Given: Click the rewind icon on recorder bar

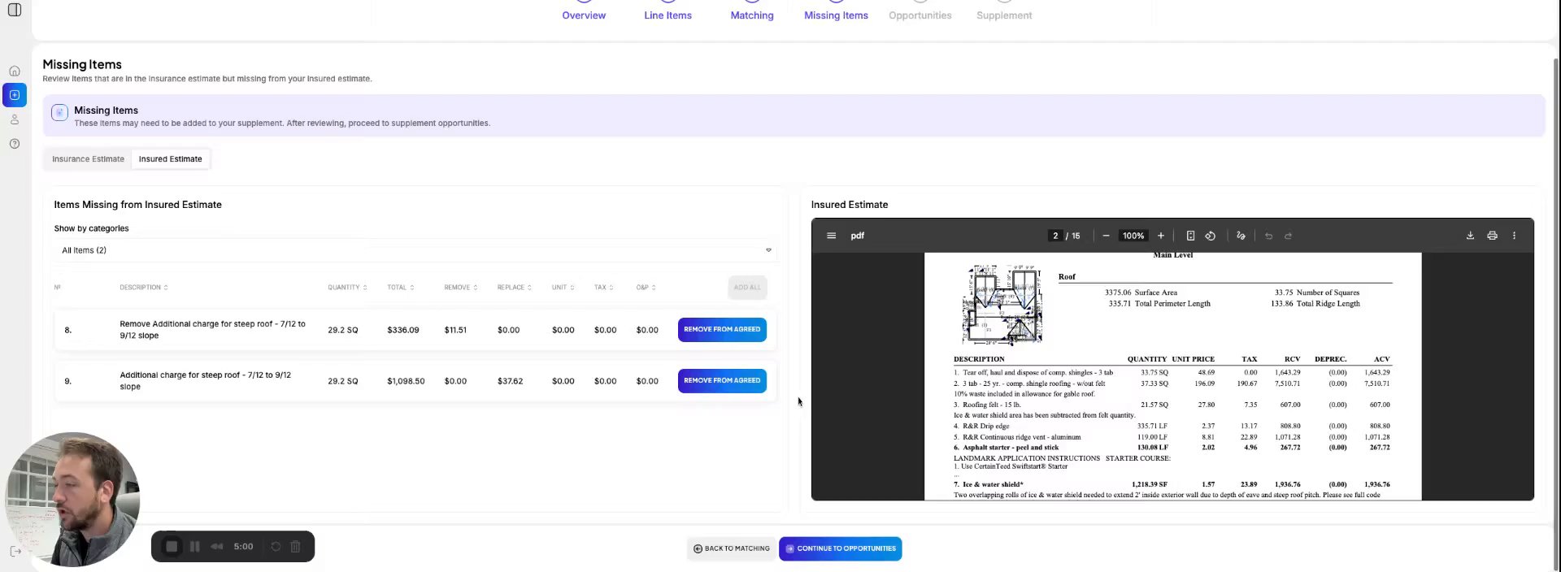Looking at the screenshot, I should pyautogui.click(x=217, y=547).
